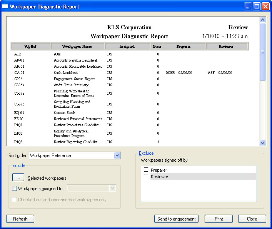Viewport: 272px width, 229px height.
Task: Click the ellipsis Selected workpapers button
Action: point(18,178)
